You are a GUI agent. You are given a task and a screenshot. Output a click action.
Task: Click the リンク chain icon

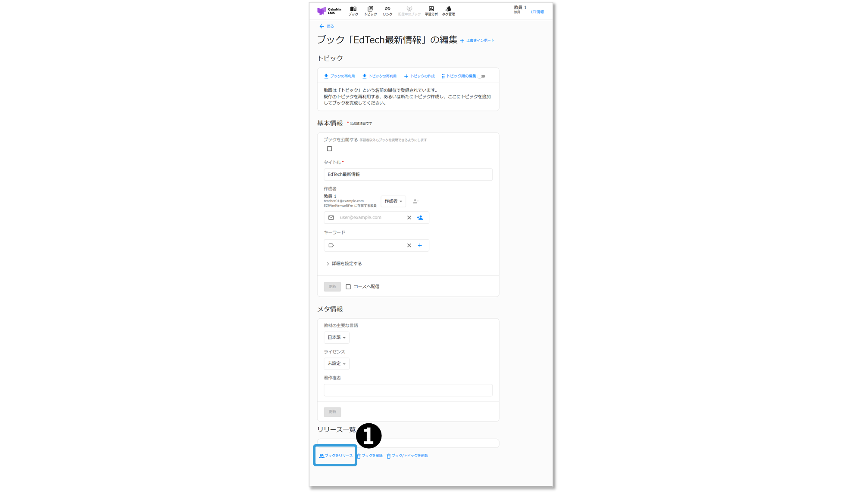(387, 9)
